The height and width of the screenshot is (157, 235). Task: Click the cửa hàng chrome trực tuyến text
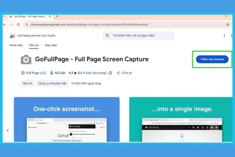[36, 36]
